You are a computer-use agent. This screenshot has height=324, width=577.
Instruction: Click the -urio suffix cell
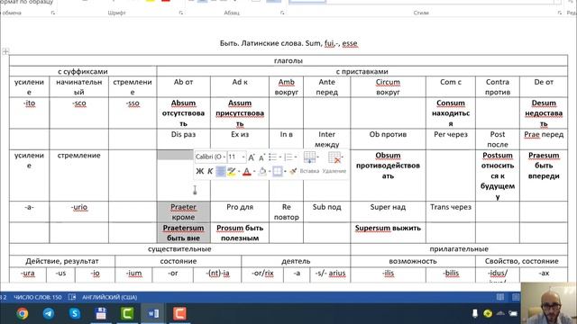pyautogui.click(x=79, y=211)
